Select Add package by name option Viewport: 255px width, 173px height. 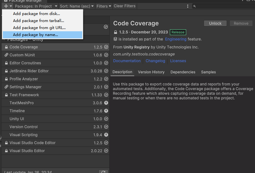35,35
